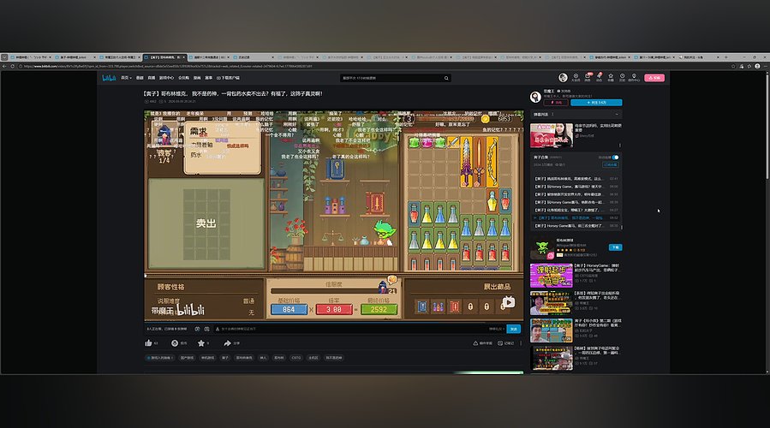Open the danmaku settings icon under the player
This screenshot has width=770, height=428.
click(x=206, y=329)
